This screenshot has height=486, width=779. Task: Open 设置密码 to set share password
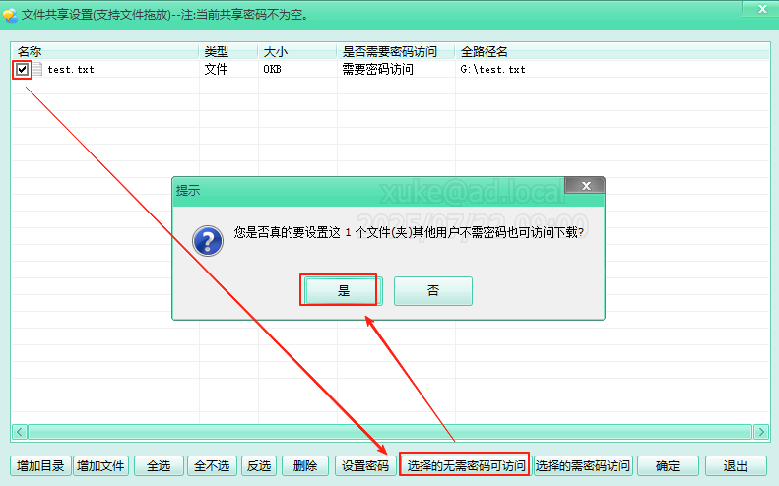pyautogui.click(x=363, y=466)
